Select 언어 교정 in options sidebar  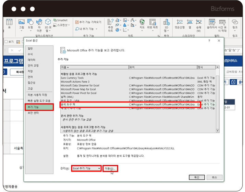pos(39,65)
